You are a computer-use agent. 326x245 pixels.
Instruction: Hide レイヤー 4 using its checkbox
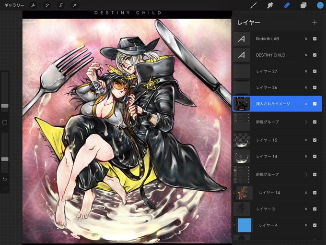(315, 225)
